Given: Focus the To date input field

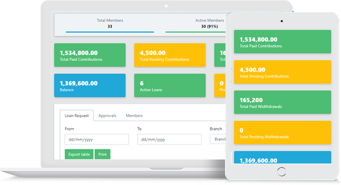Looking at the screenshot, I should (x=169, y=139).
